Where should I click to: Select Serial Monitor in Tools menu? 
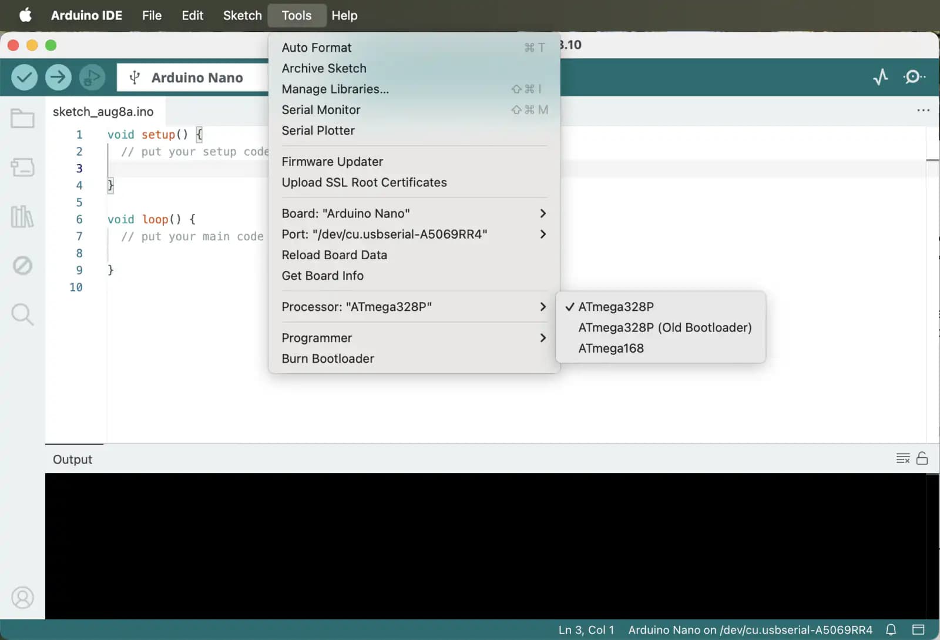[x=414, y=110]
